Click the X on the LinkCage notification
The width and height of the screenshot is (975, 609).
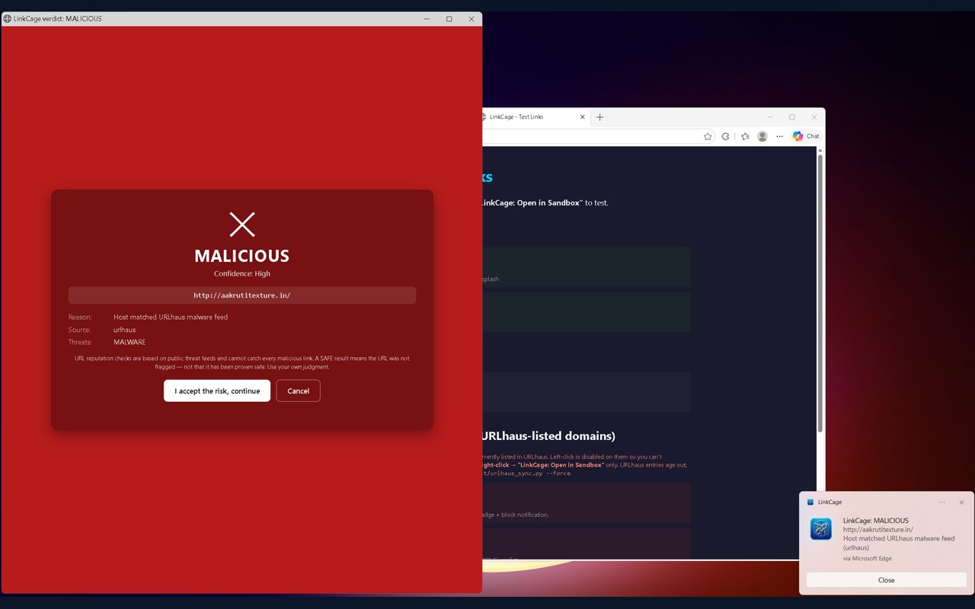(x=961, y=502)
